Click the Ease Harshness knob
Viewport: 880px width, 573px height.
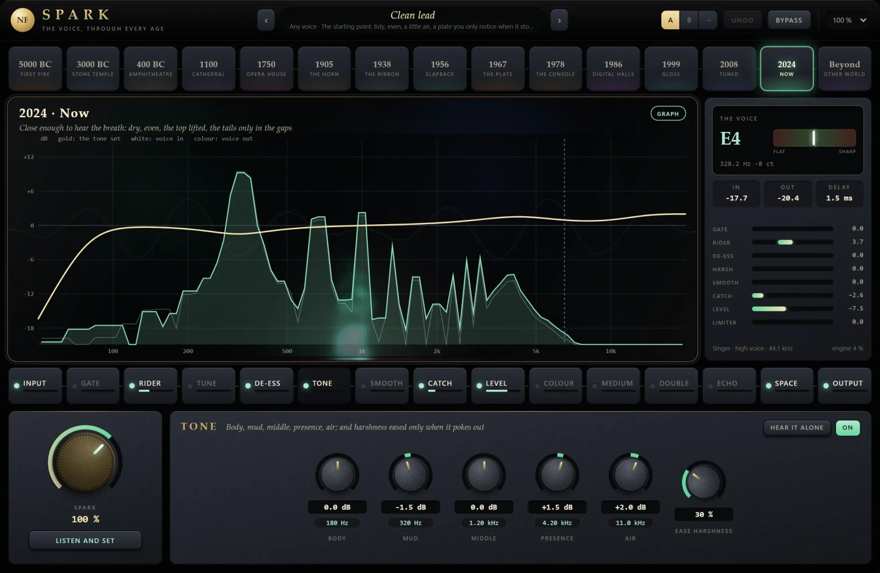704,482
